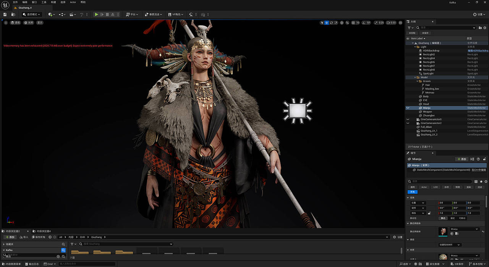Image resolution: width=489 pixels, height=267 pixels.
Task: Click the save current level icon
Action: tap(5, 14)
